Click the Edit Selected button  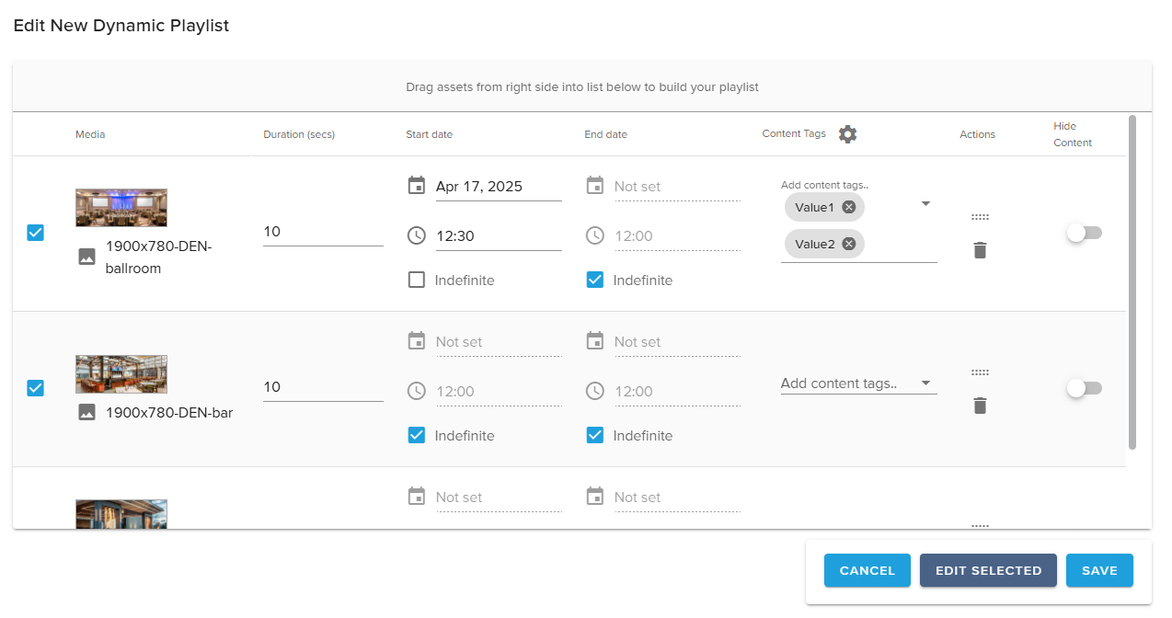[988, 570]
